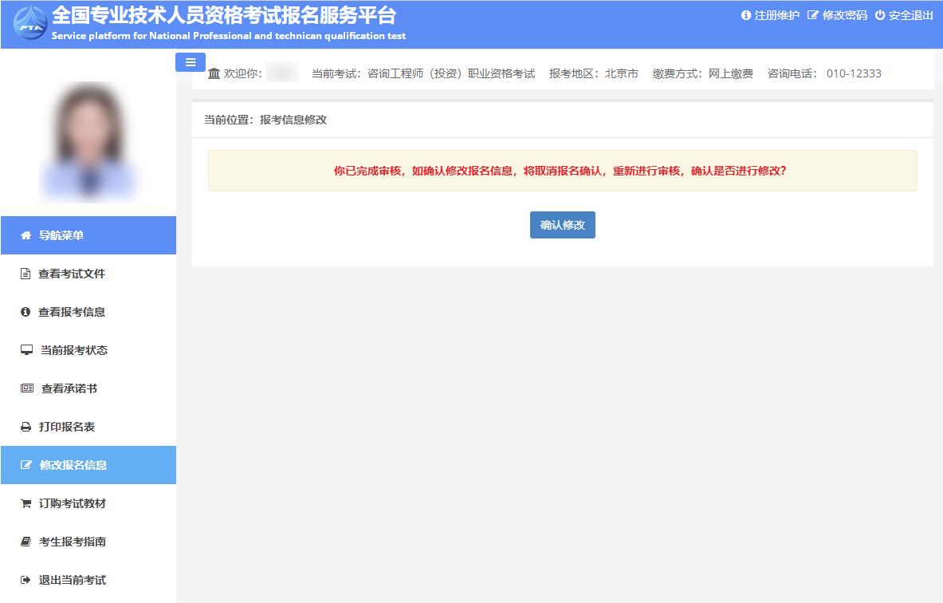Click the printer icon for 打印报名表

[x=26, y=427]
